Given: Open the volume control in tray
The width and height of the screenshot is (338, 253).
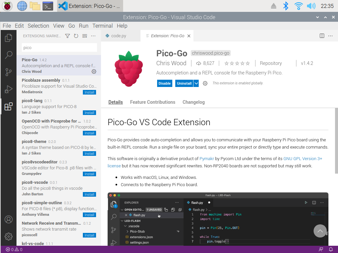Looking at the screenshot, I should point(311,6).
